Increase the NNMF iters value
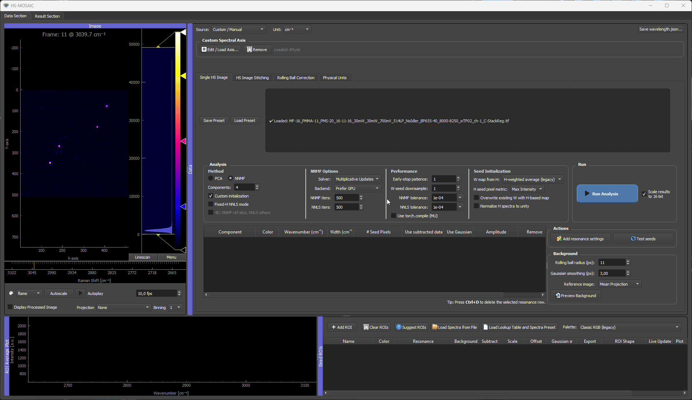Image resolution: width=692 pixels, height=400 pixels. [361, 196]
